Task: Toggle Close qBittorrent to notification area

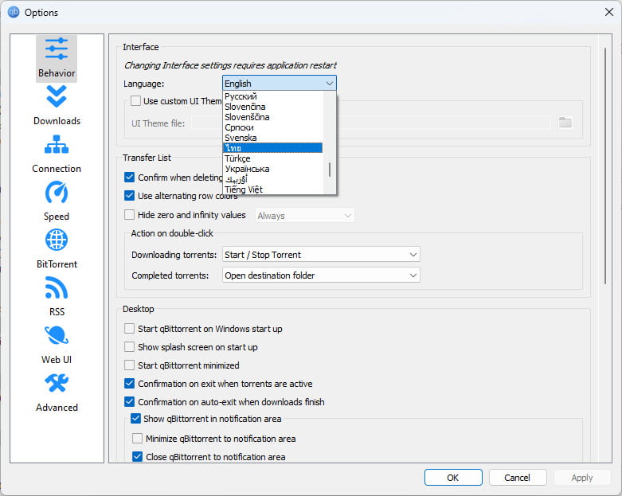Action: [x=137, y=456]
